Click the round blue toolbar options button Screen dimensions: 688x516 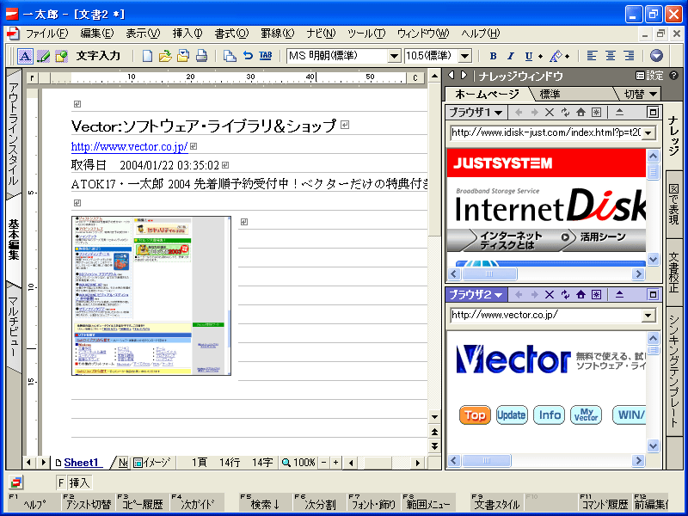[656, 56]
